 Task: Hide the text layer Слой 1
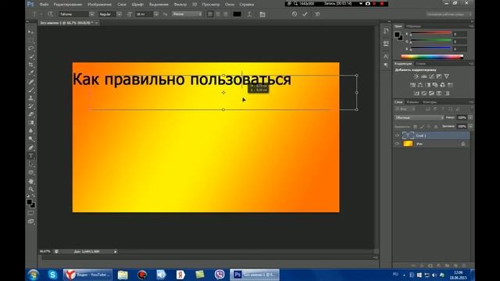point(397,135)
